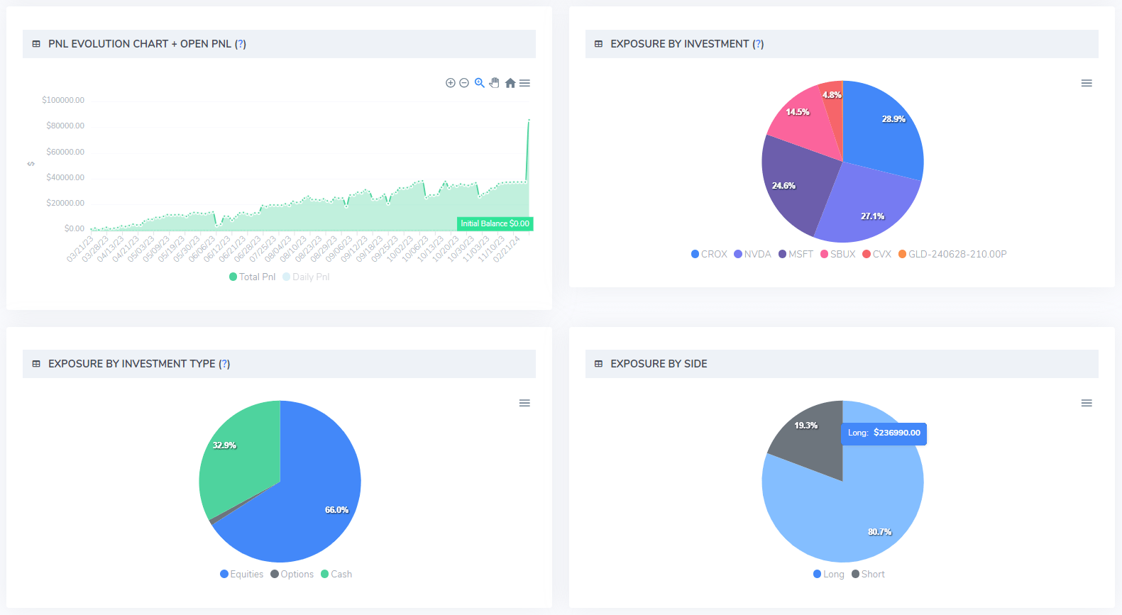Open Exposure By Investment chart menu
Viewport: 1122px width, 615px height.
point(1086,83)
